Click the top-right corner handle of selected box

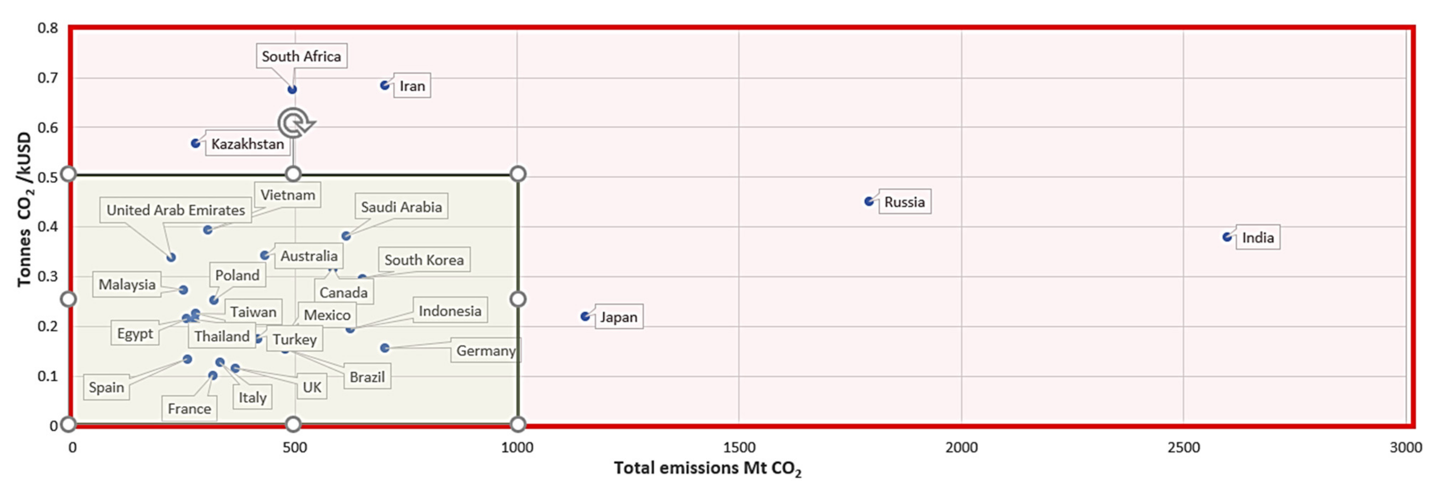coord(518,174)
